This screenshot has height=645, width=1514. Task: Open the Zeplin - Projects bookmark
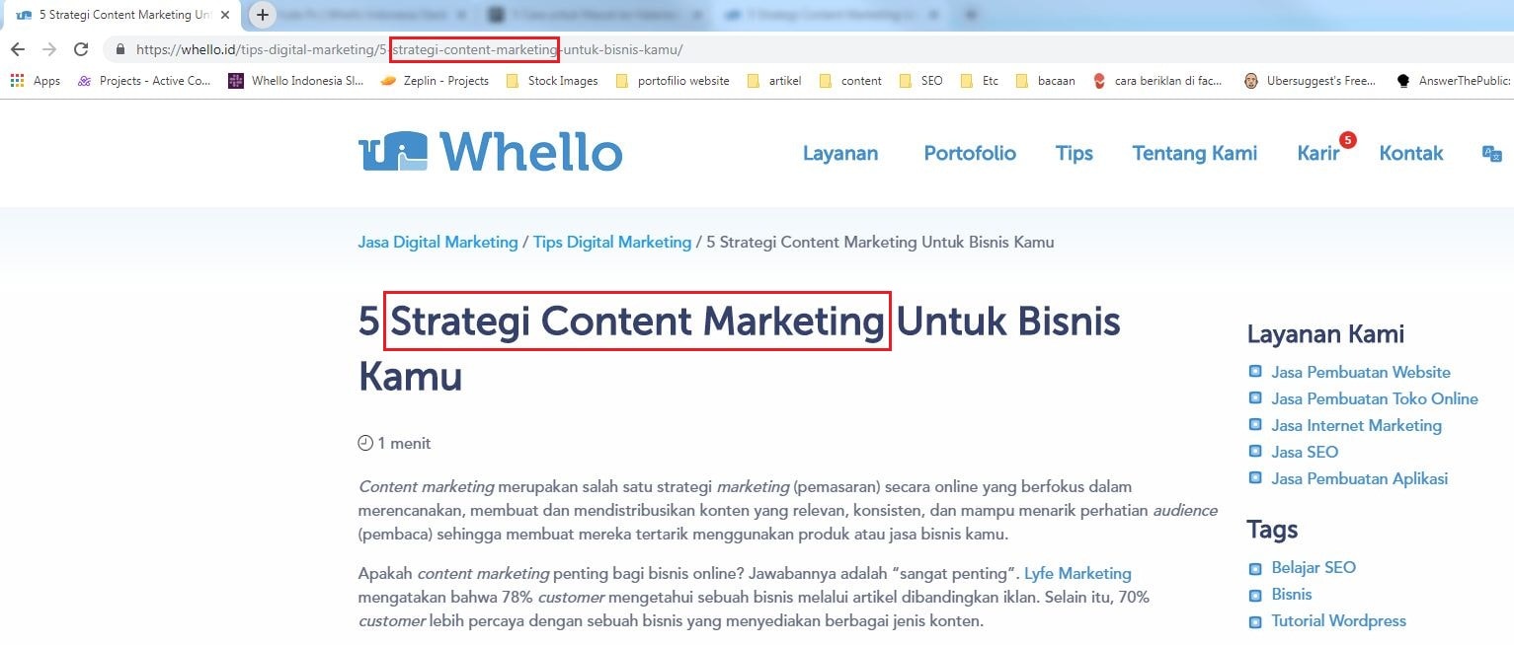435,81
